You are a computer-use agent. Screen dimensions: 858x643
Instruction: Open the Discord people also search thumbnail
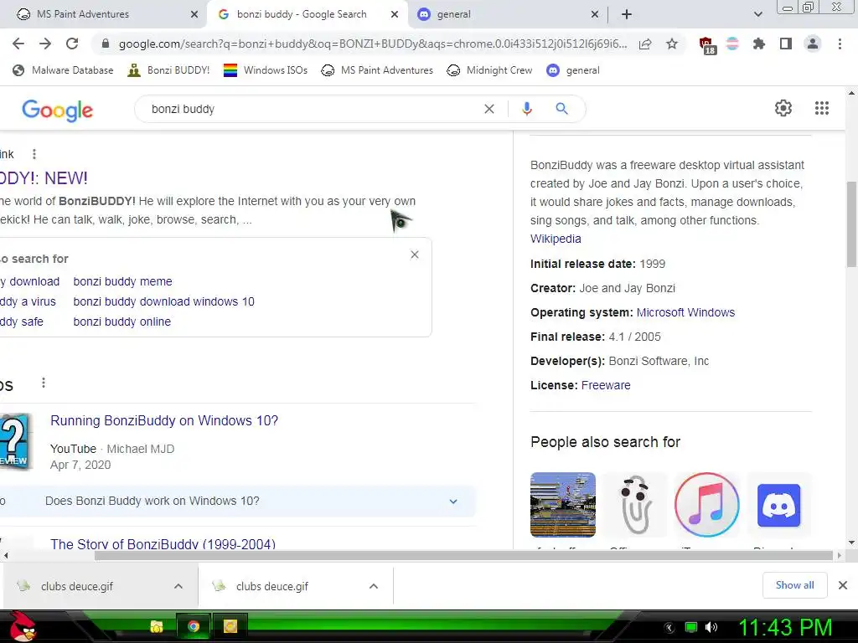(x=778, y=505)
